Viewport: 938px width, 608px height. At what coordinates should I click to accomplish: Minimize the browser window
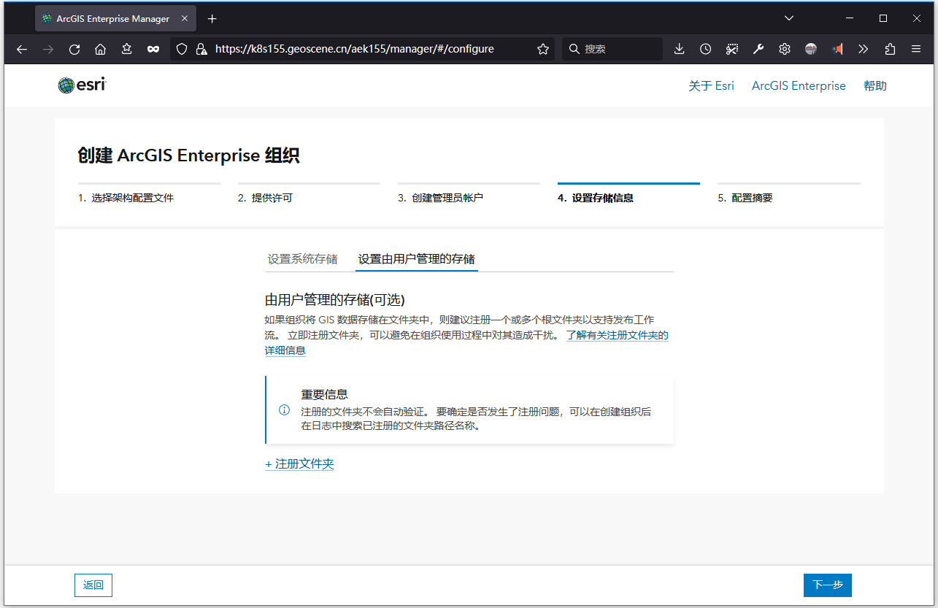tap(850, 18)
